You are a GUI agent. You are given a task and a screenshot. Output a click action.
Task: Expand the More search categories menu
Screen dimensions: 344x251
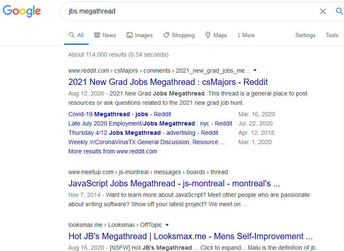(246, 35)
